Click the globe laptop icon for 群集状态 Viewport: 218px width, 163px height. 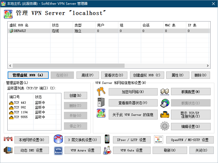pos(164,103)
